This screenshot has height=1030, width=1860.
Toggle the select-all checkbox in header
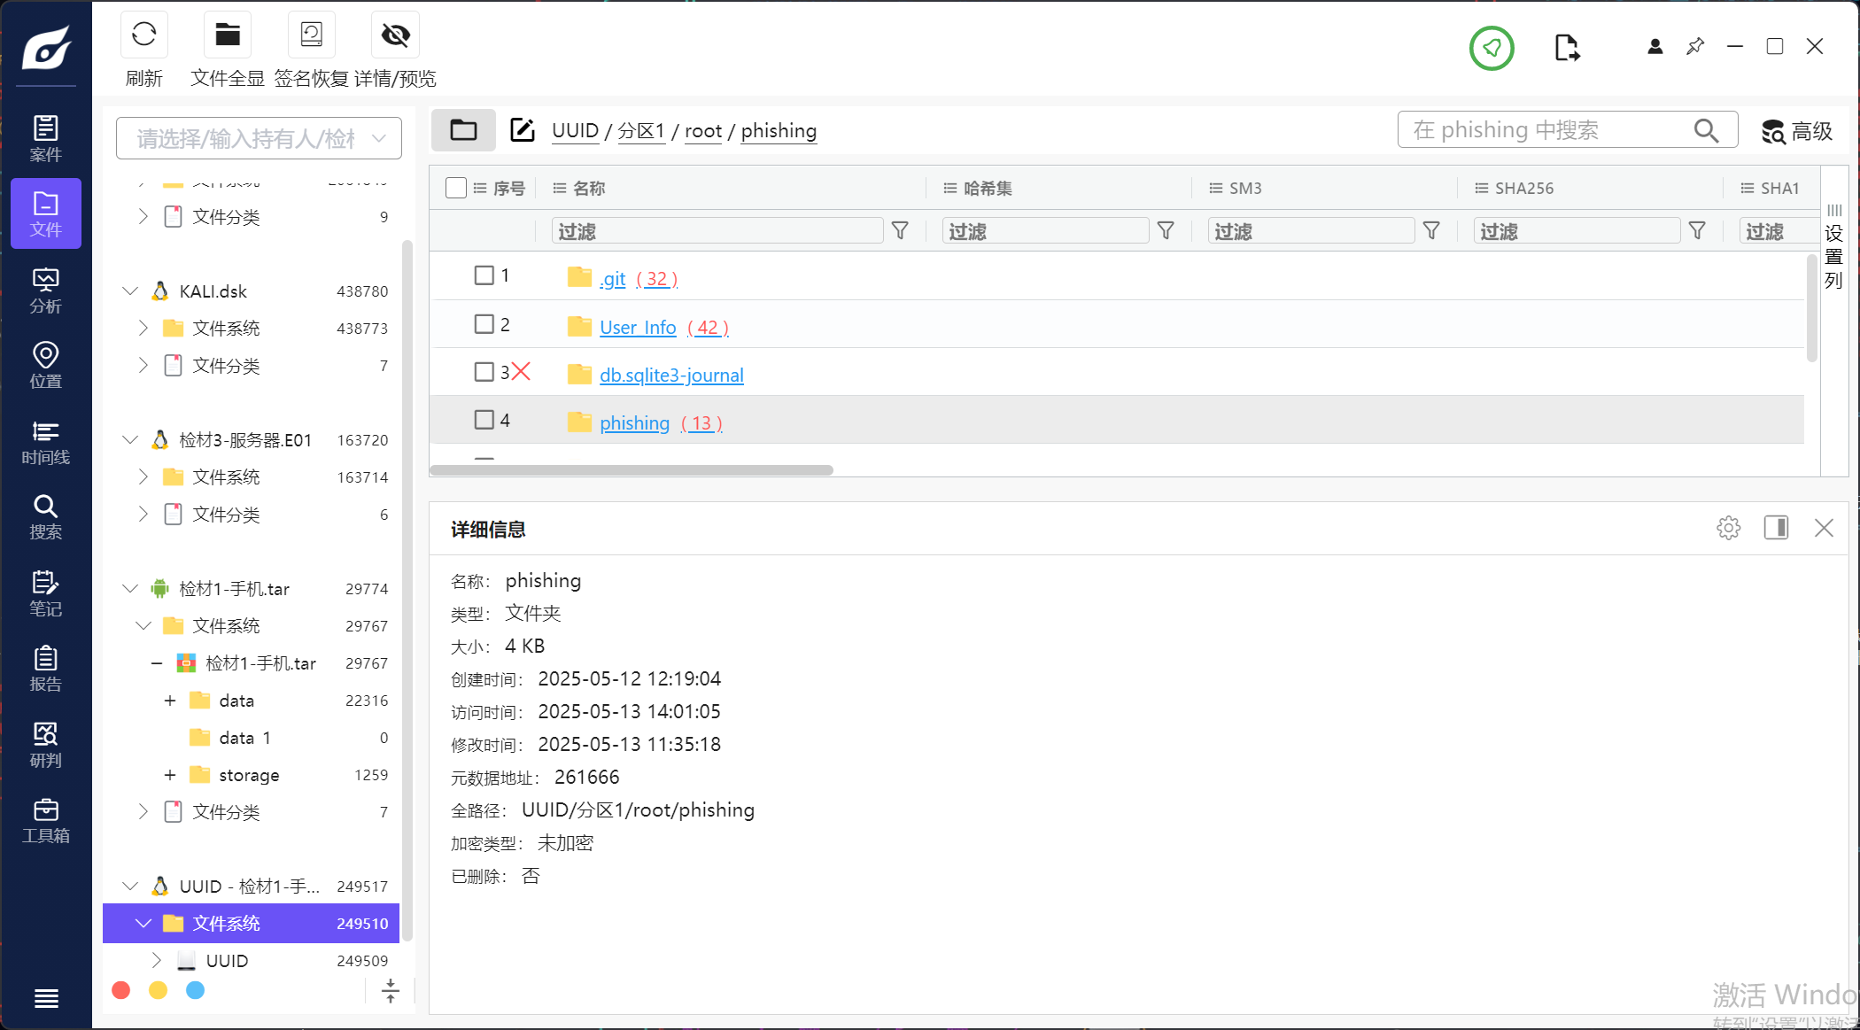pyautogui.click(x=456, y=188)
